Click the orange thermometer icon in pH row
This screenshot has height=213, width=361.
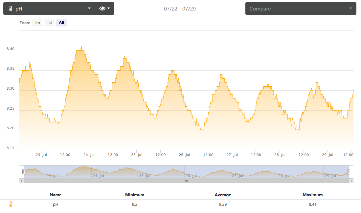11,204
